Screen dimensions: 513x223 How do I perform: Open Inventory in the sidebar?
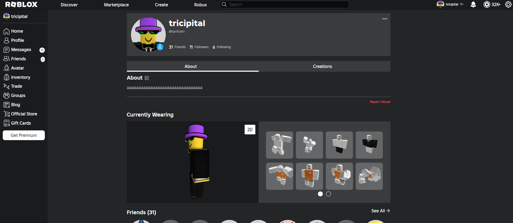tap(17, 77)
